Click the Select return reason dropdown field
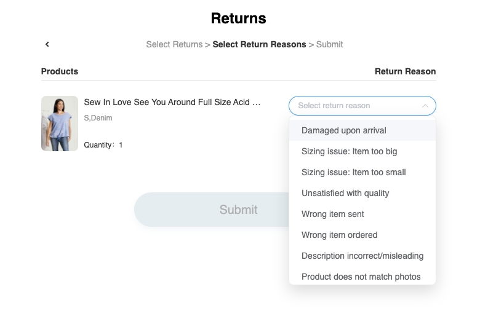This screenshot has width=496, height=311. coord(354,106)
